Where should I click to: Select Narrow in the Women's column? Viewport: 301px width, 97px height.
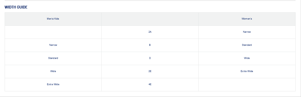pos(247,32)
